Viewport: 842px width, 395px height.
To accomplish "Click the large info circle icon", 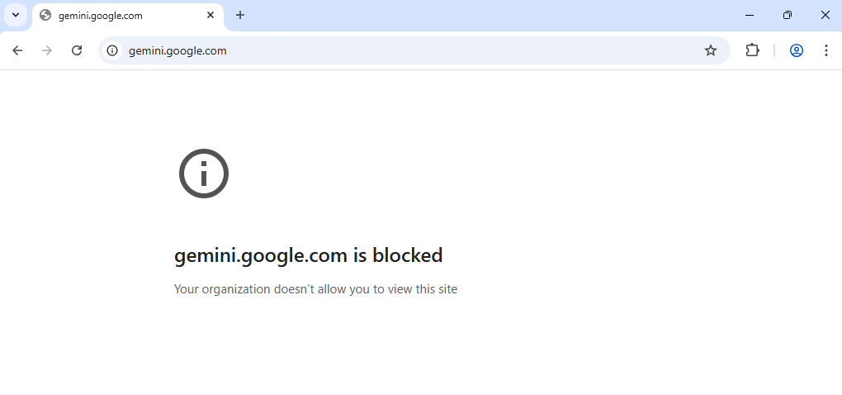I will tap(203, 174).
